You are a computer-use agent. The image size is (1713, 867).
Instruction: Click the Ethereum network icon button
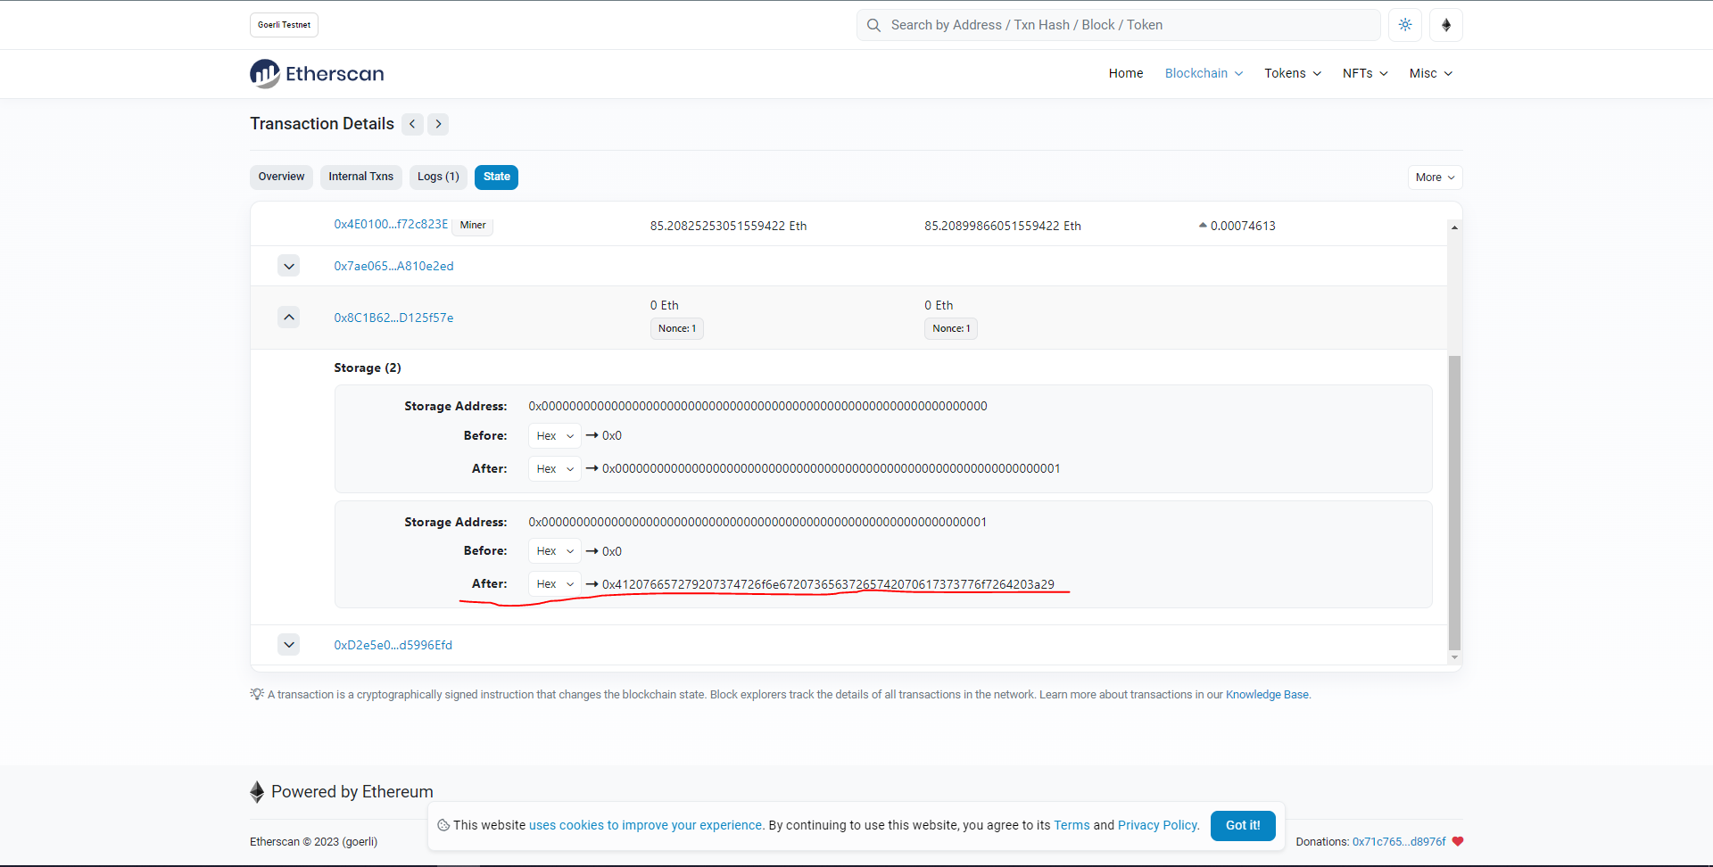(1446, 25)
